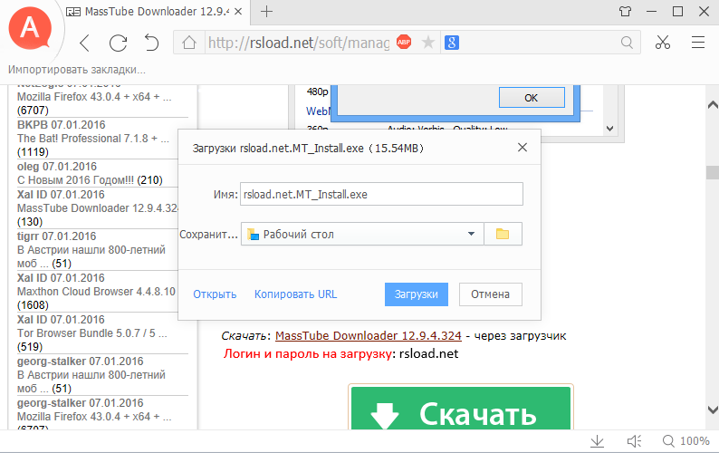Click the magnifier search icon
Screen dimensions: 719x453
(627, 43)
